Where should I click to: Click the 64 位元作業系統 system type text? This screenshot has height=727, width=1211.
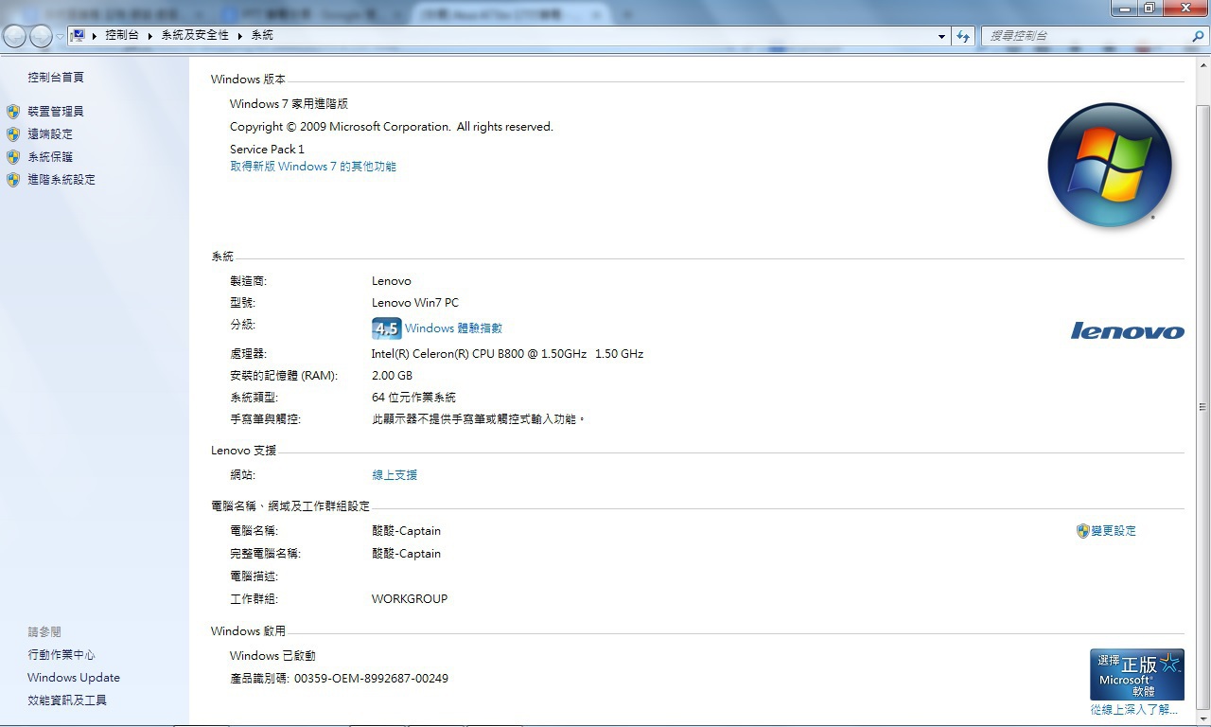413,398
